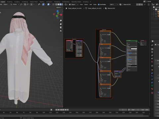Switch to the Geometry Nodes workspace tab
Viewport: 159px width, 119px height.
(76, 2)
